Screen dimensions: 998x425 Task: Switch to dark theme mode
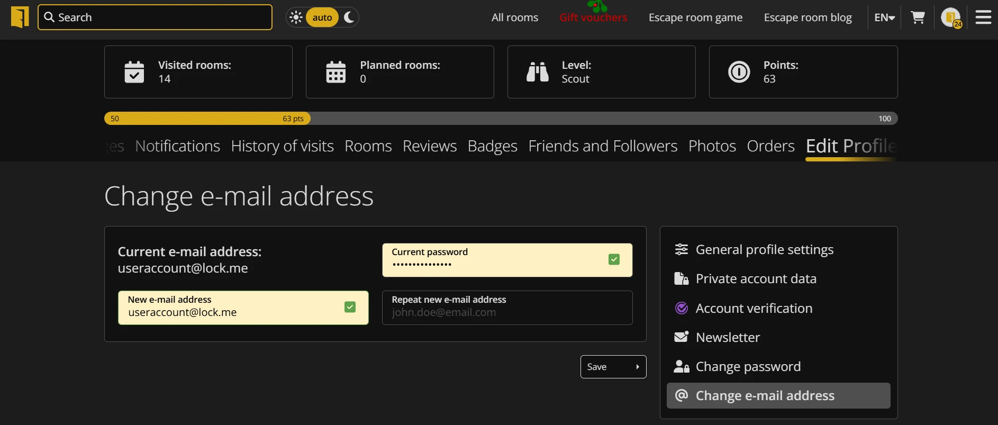(x=349, y=17)
